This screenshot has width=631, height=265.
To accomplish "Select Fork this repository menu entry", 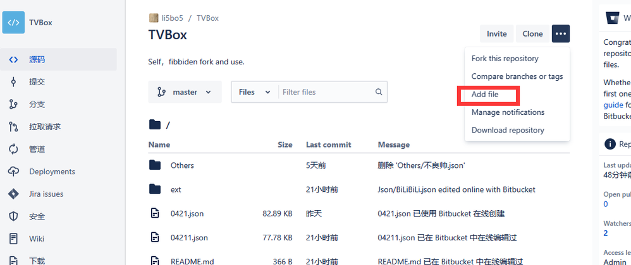I will (517, 59).
